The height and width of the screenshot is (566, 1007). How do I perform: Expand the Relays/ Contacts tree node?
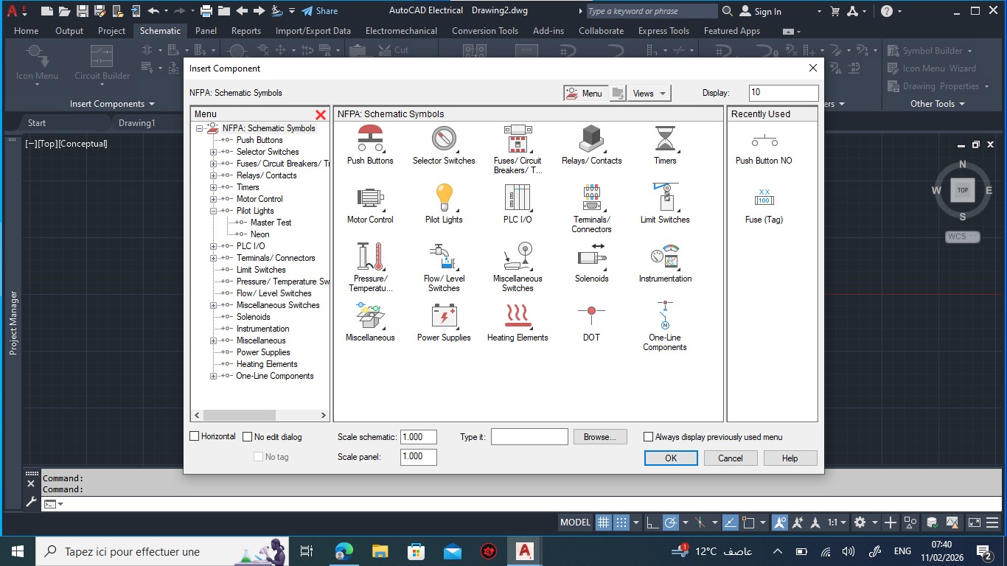click(214, 175)
